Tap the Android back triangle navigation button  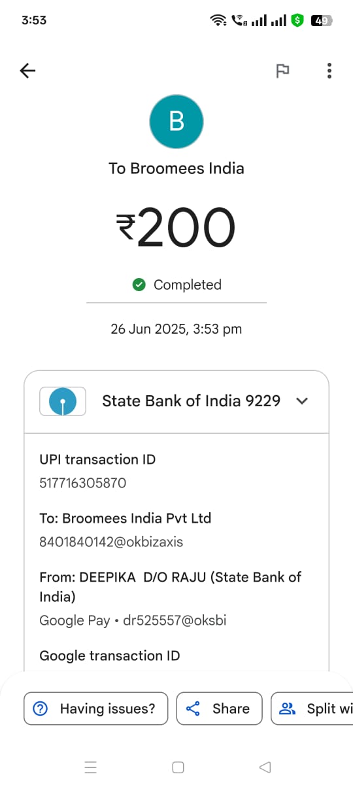(265, 767)
